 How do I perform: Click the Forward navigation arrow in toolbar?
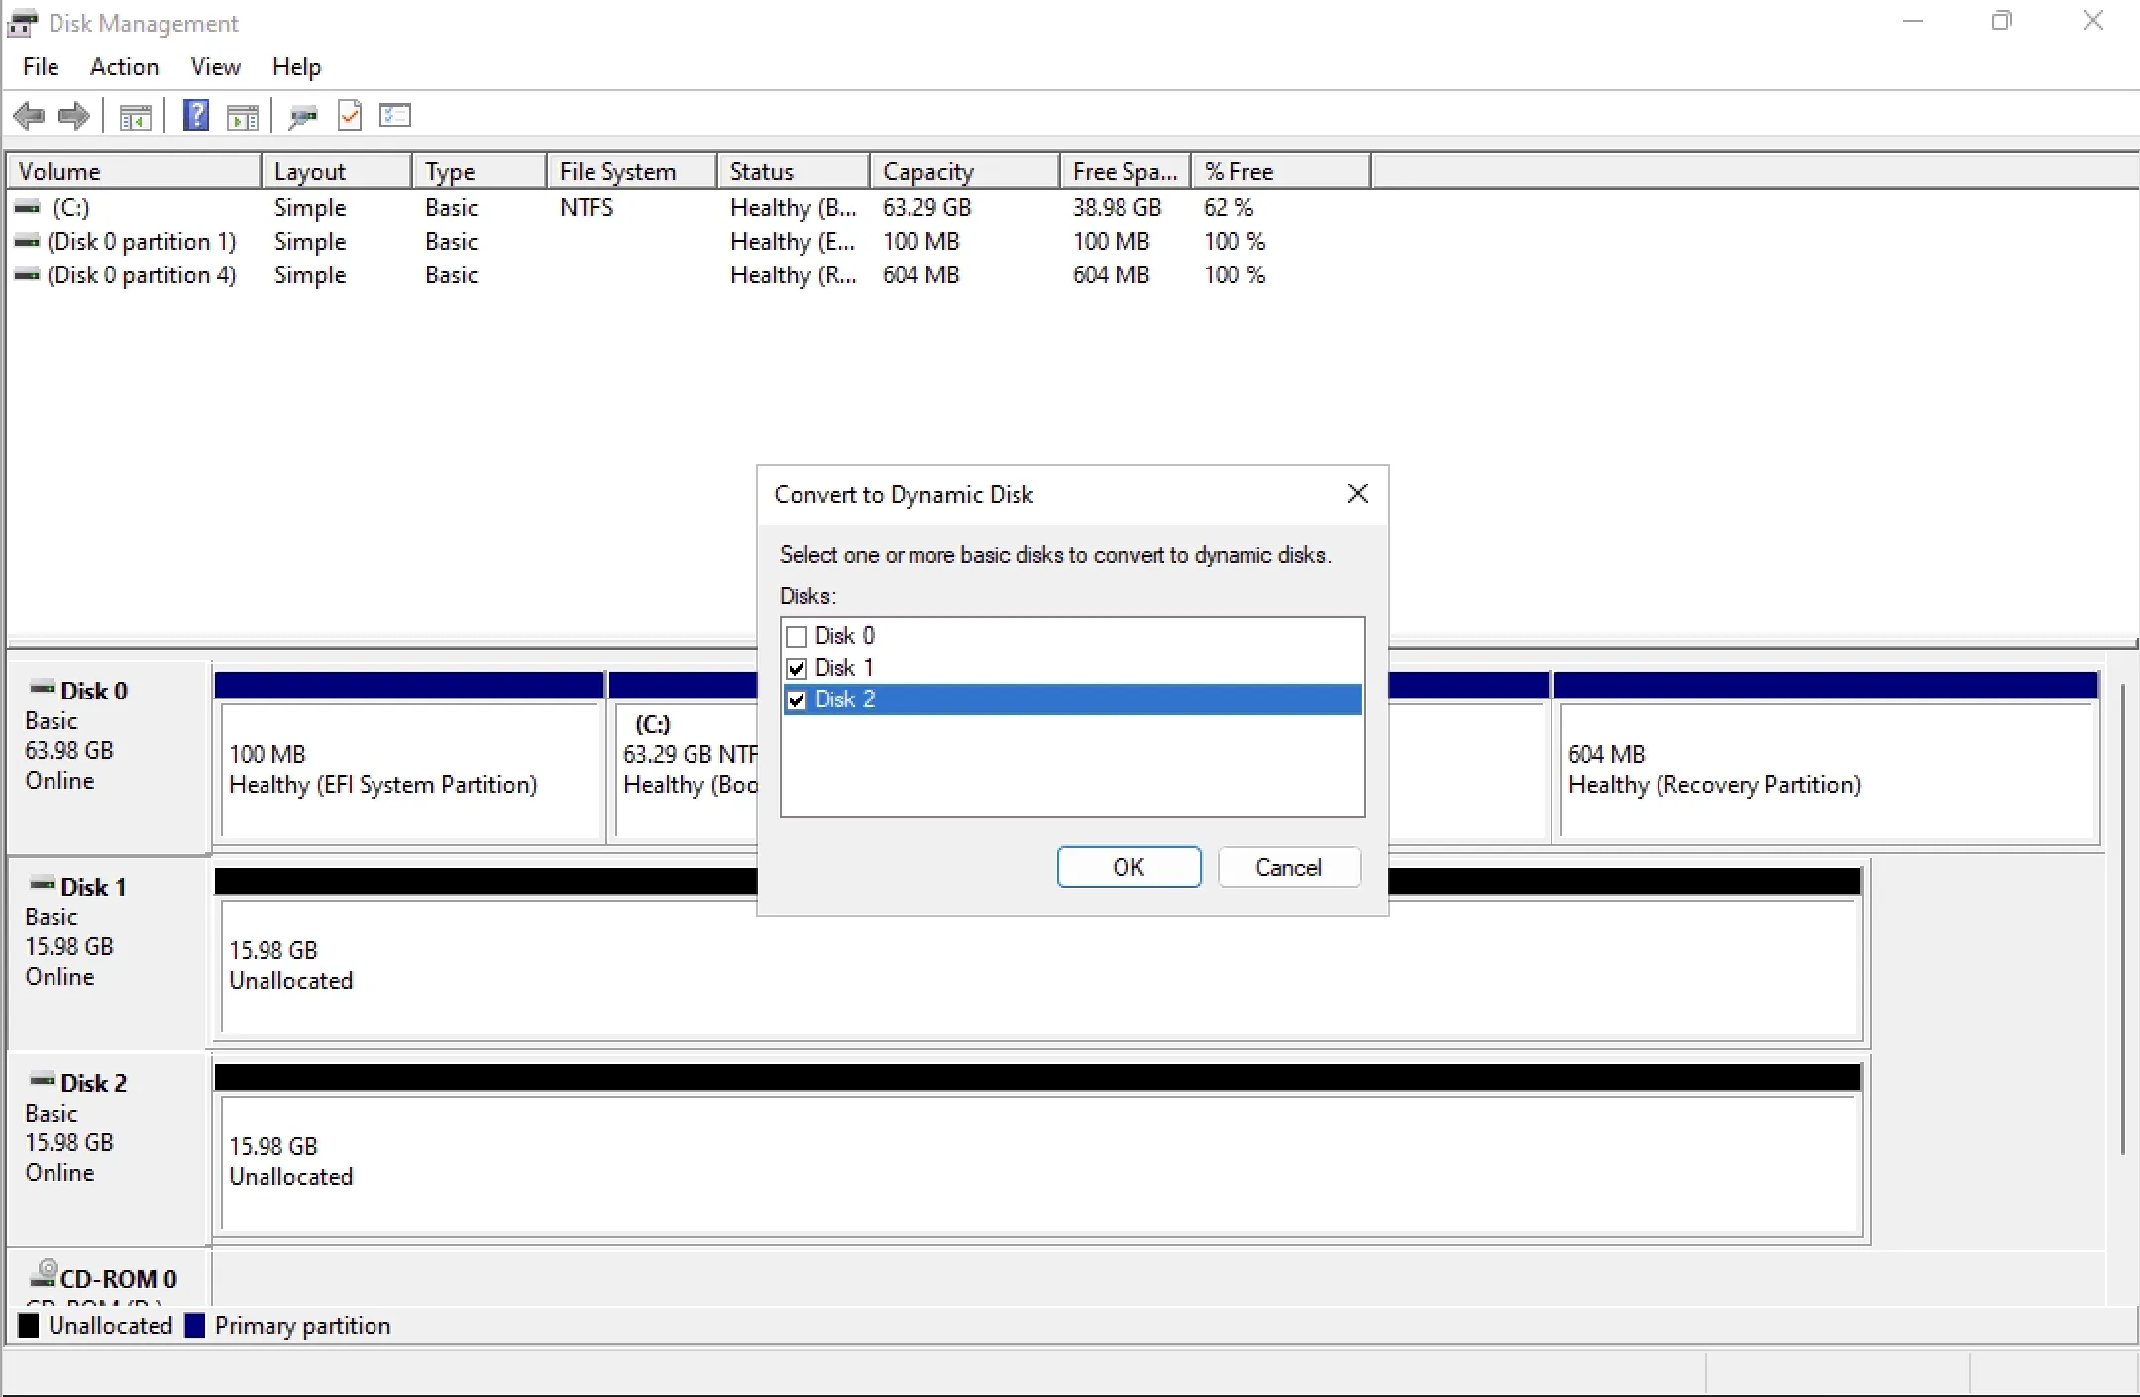pyautogui.click(x=73, y=116)
